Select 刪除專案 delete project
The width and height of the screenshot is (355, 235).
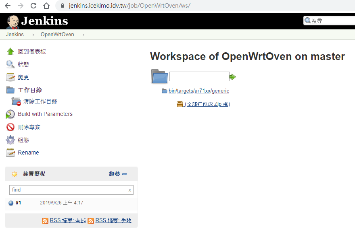click(x=29, y=127)
